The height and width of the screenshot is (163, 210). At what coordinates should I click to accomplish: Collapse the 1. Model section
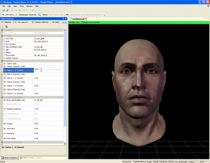pyautogui.click(x=2, y=30)
